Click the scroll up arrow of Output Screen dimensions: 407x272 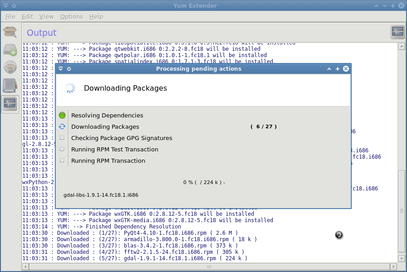point(402,47)
